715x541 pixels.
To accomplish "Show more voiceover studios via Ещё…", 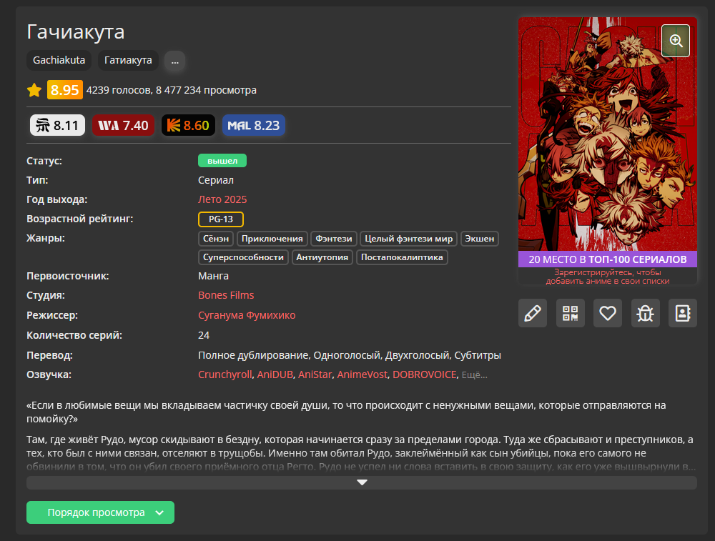I will coord(475,375).
